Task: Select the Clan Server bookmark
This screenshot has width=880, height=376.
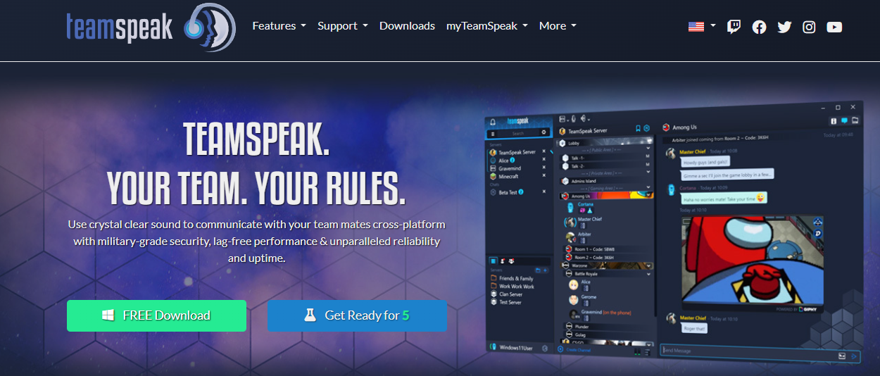Action: 510,294
